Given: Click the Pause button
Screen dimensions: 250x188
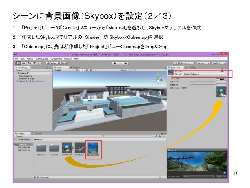Looking at the screenshot, I should (120, 63).
